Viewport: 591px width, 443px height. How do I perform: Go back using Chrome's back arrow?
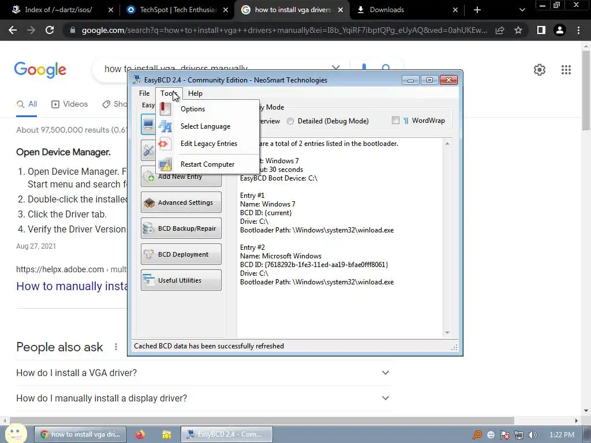coord(13,30)
